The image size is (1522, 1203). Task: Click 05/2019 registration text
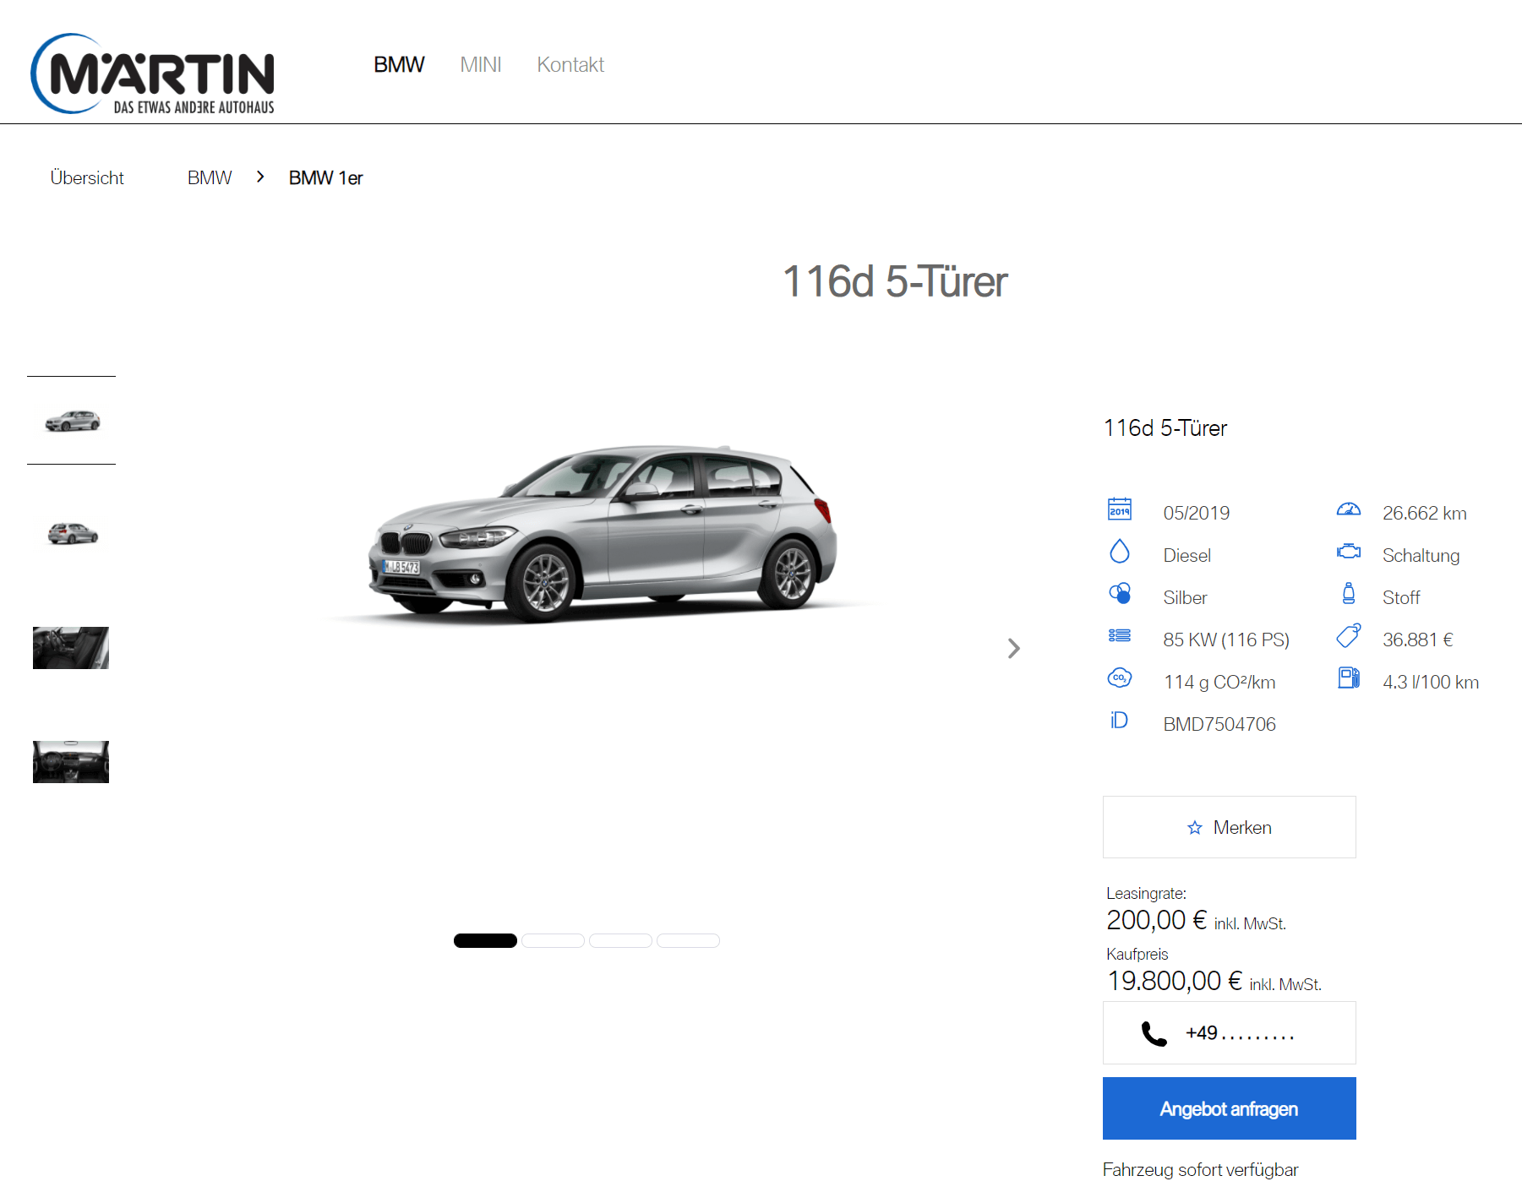(1197, 513)
